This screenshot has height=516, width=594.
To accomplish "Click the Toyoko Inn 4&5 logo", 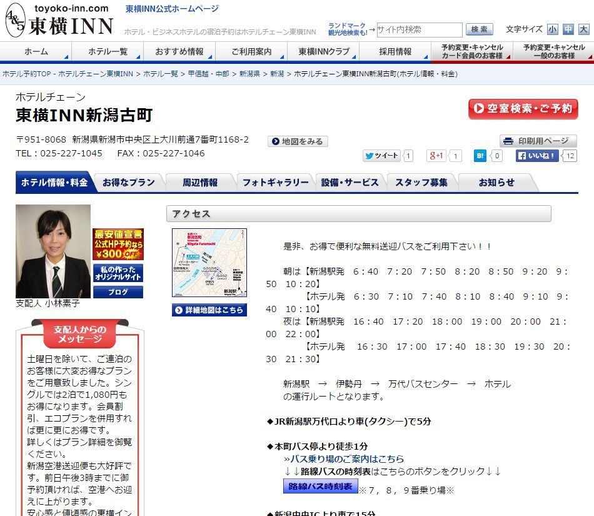I will click(59, 20).
